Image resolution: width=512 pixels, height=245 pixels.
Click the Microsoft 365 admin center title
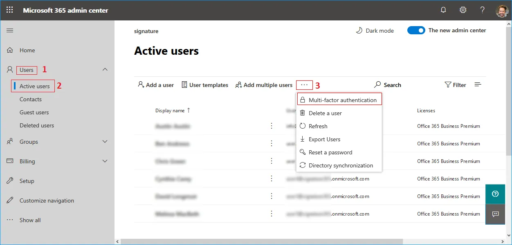click(x=65, y=10)
